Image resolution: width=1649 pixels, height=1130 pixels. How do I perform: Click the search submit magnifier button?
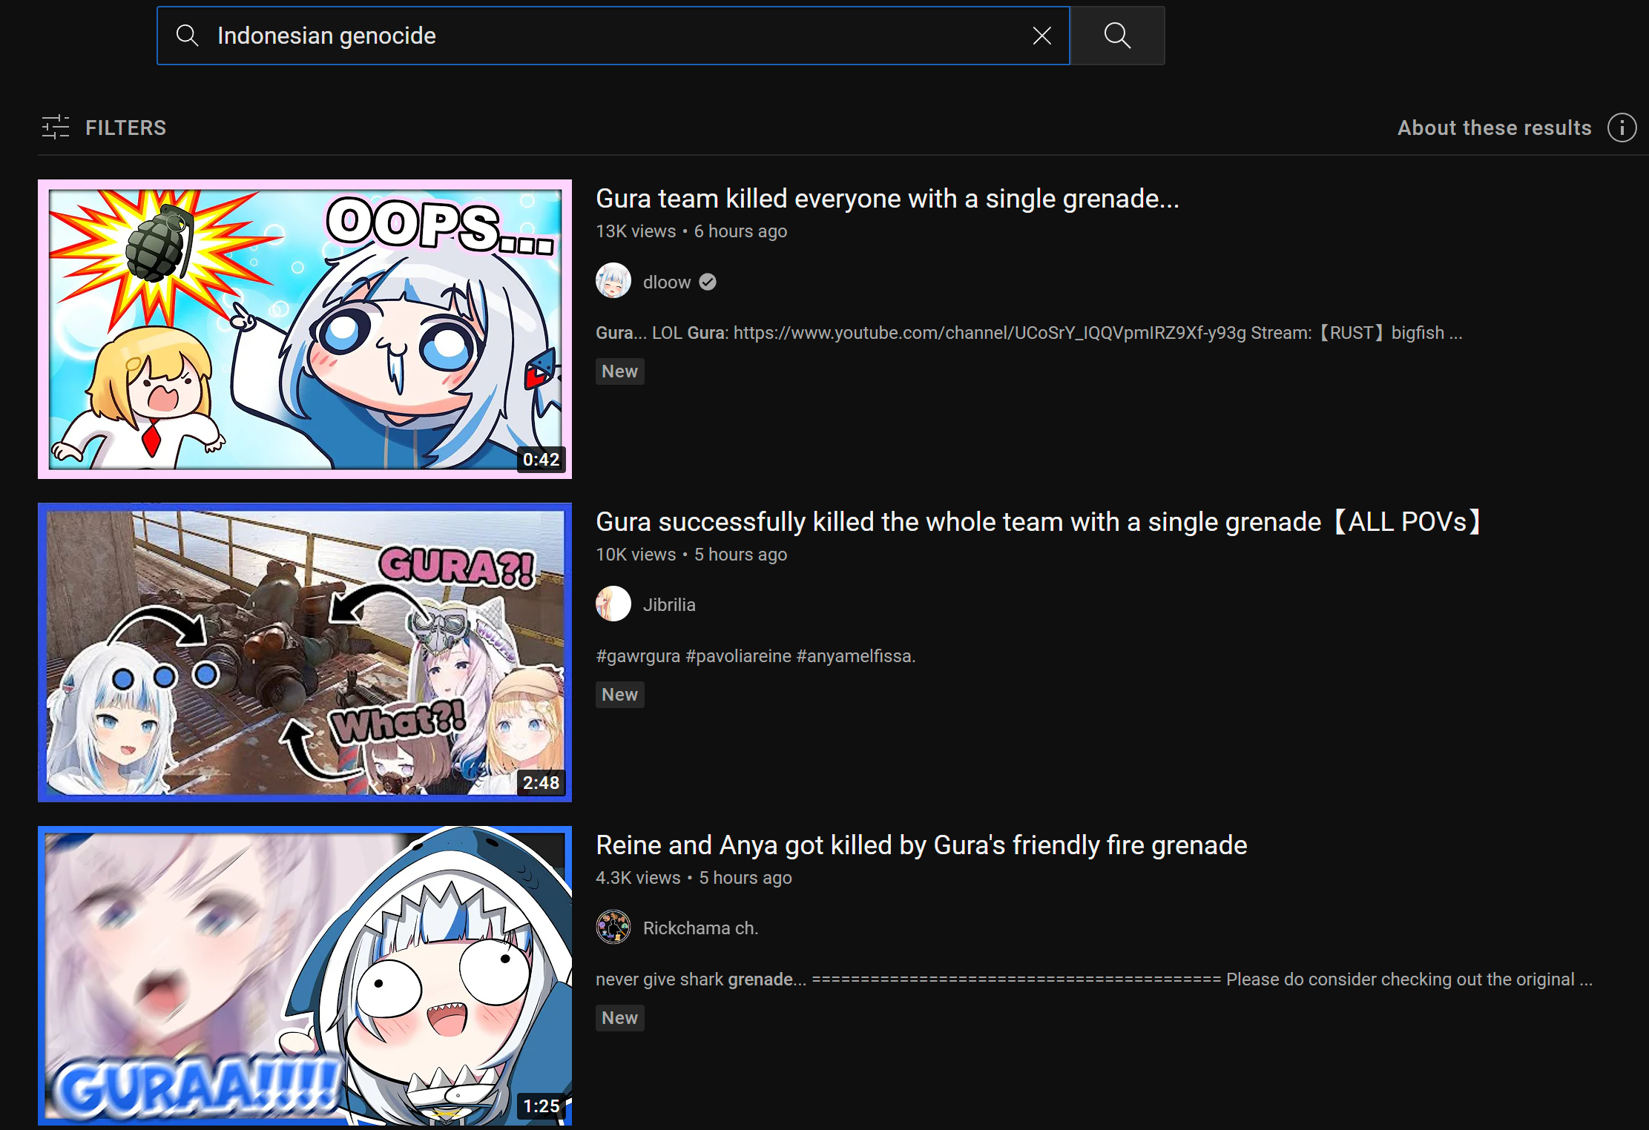click(1117, 36)
